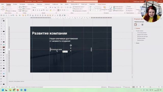This screenshot has height=92, width=163.
Task: Open Arrange (Упорядочить) objects button
Action: [104, 8]
